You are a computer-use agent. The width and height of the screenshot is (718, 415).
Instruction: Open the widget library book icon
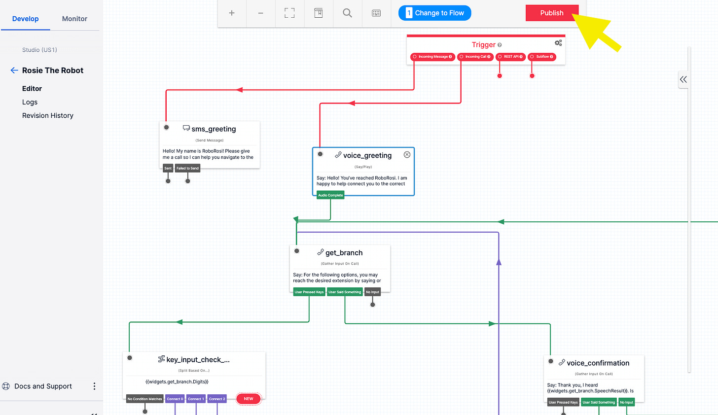click(x=318, y=13)
